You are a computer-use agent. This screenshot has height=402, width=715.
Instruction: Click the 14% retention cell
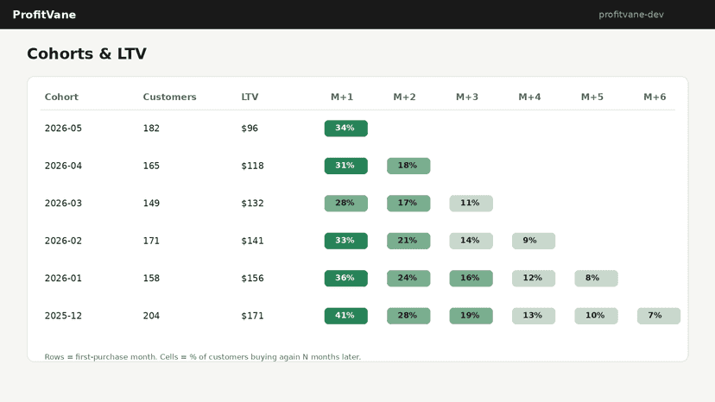(471, 241)
